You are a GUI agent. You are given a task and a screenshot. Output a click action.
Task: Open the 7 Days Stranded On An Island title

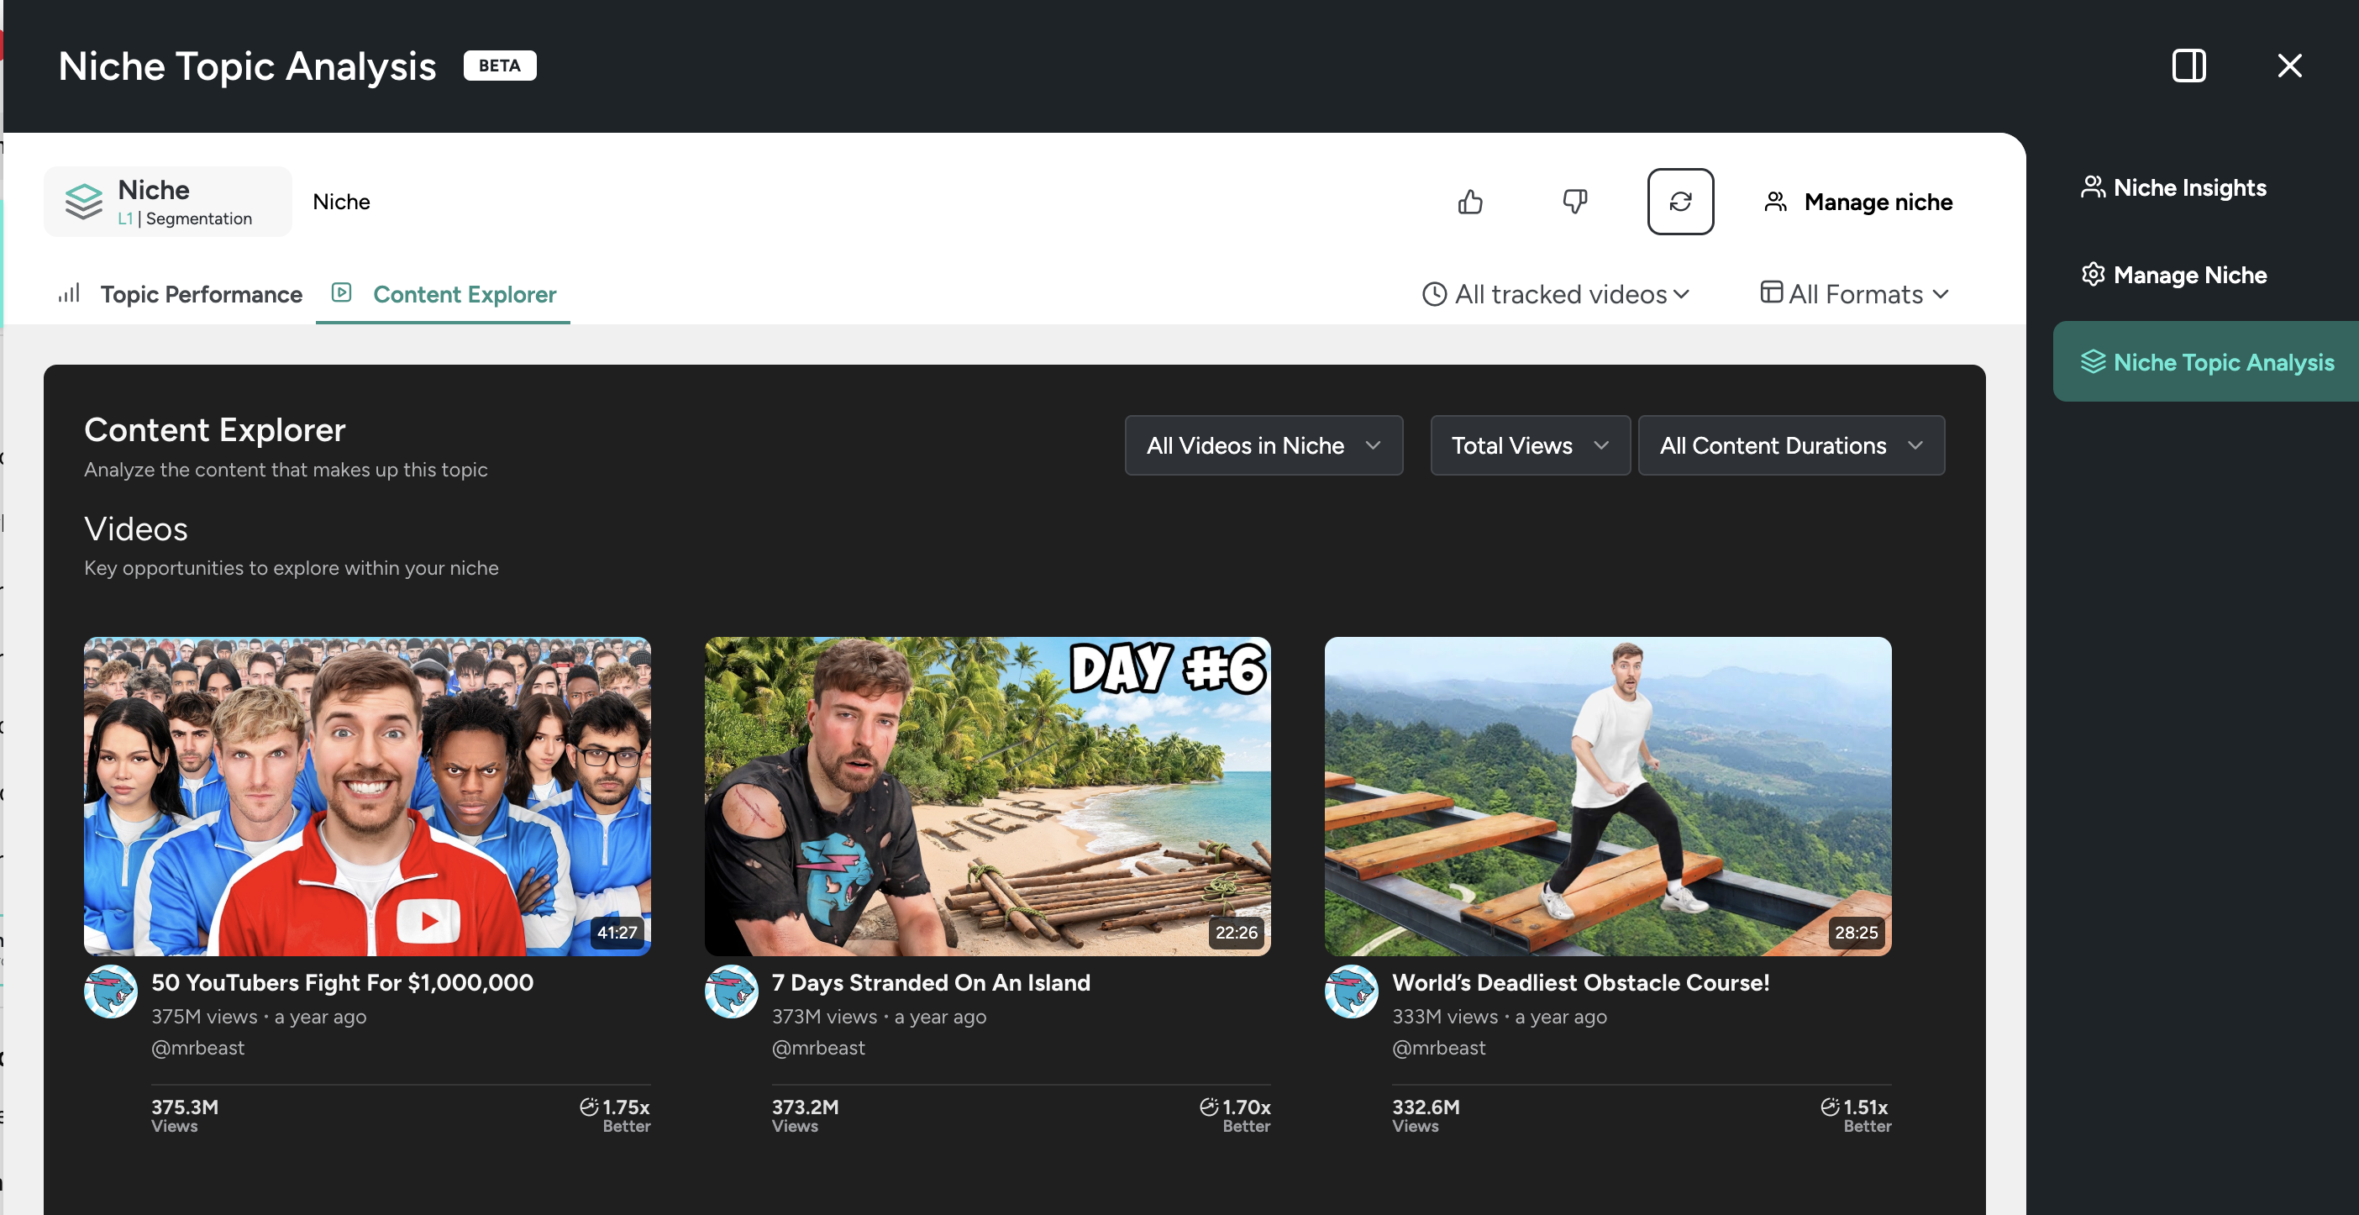click(x=931, y=982)
